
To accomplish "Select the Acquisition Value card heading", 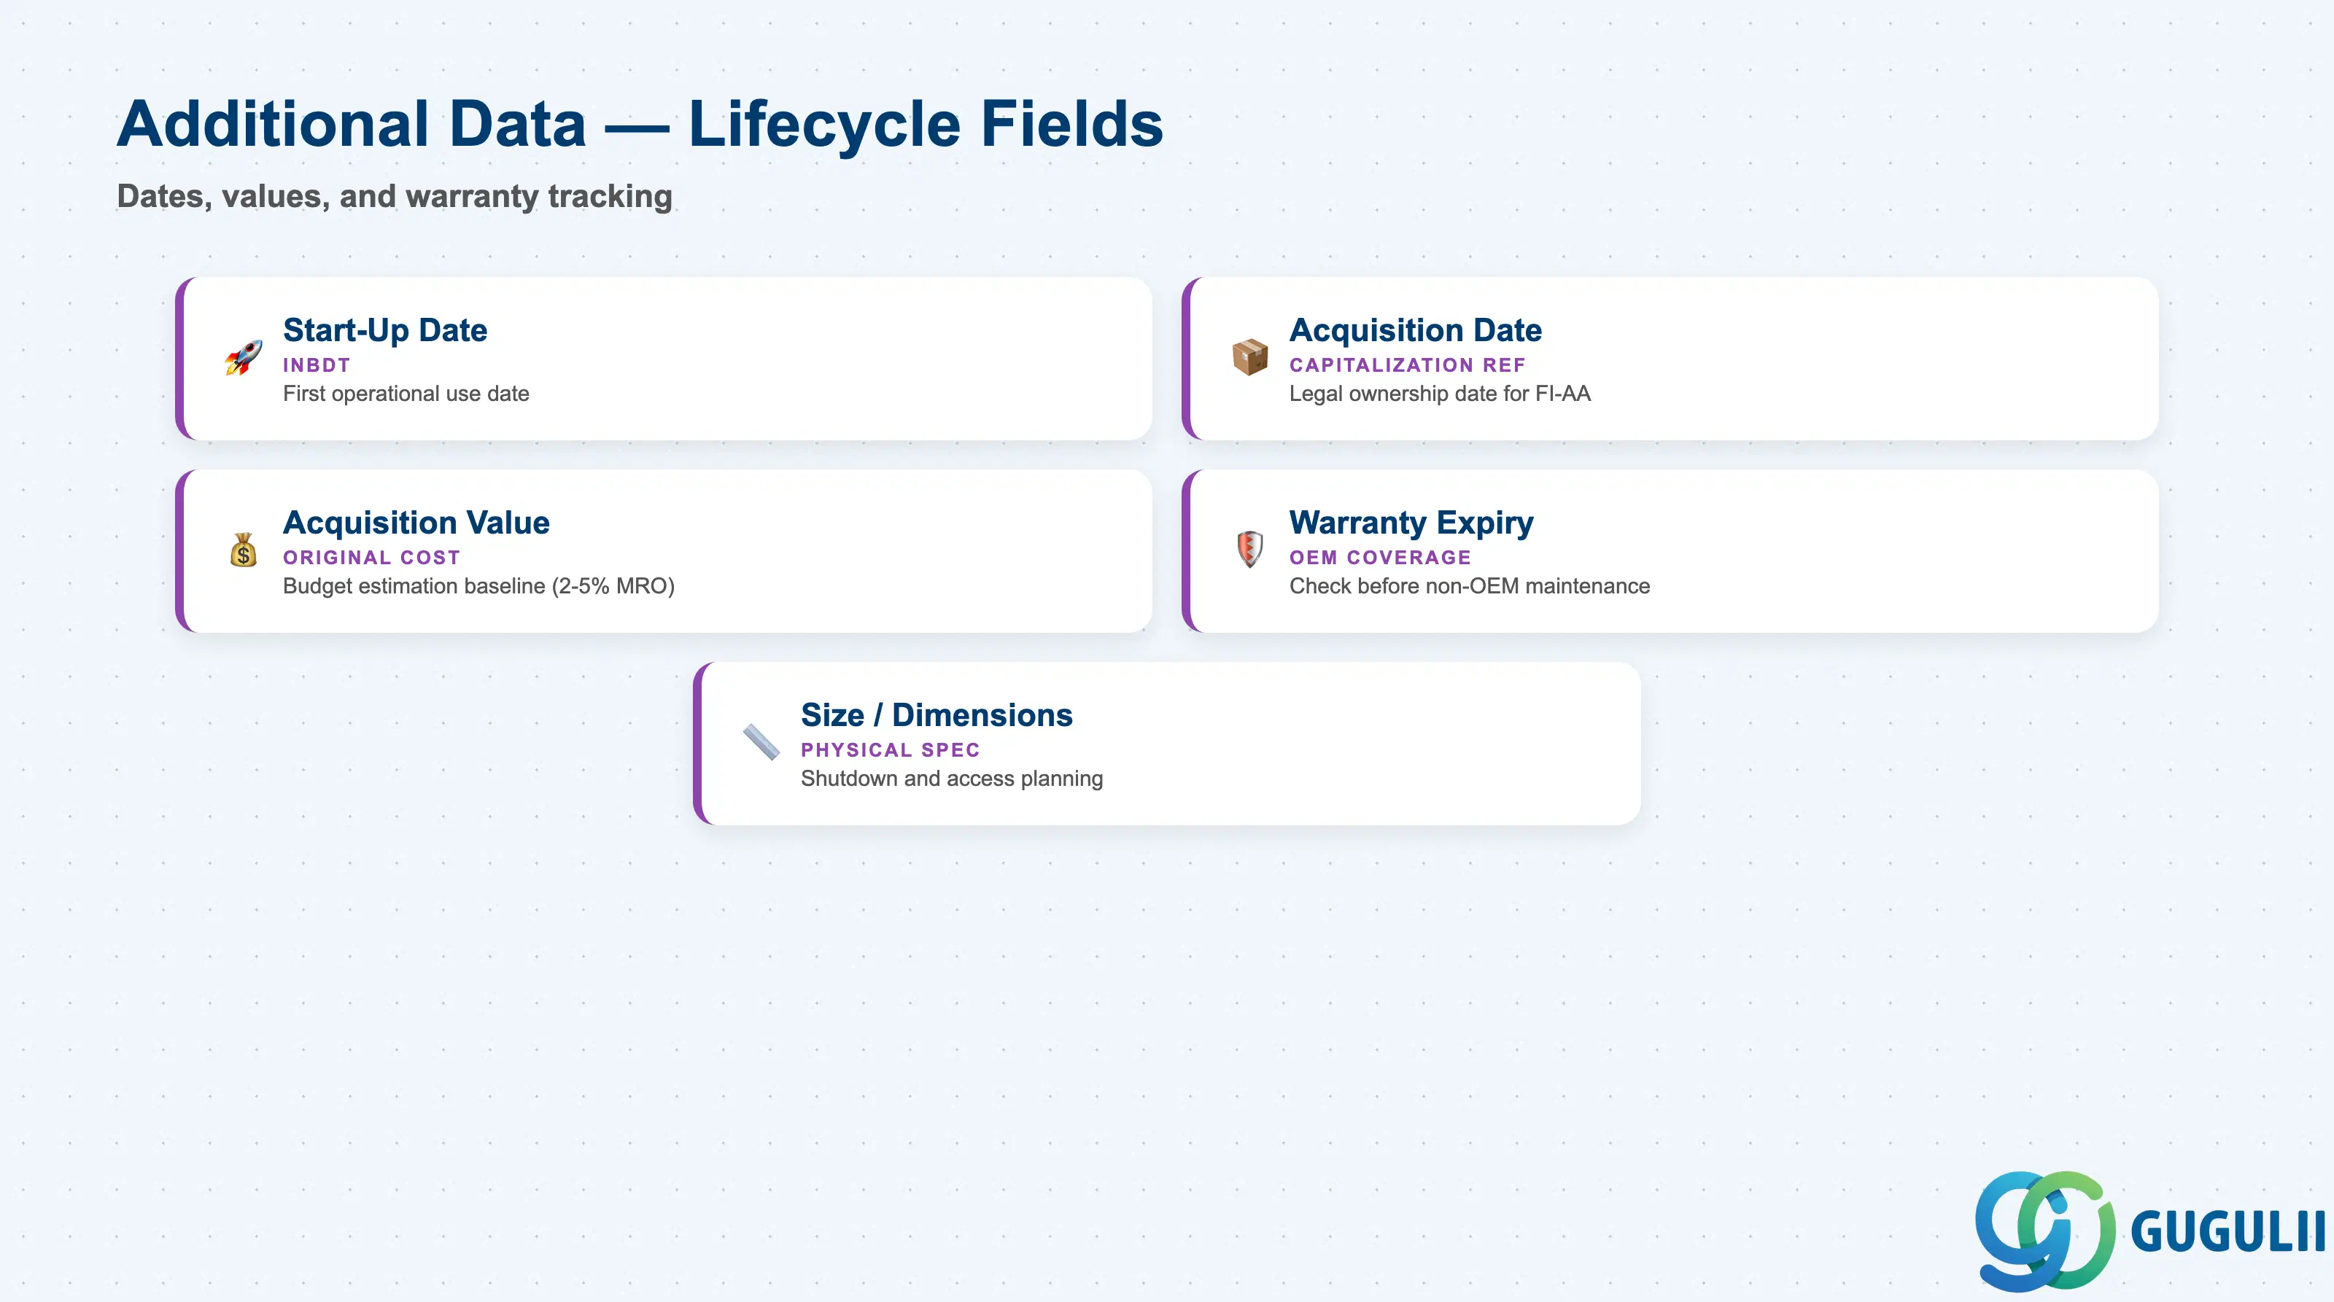I will point(416,523).
